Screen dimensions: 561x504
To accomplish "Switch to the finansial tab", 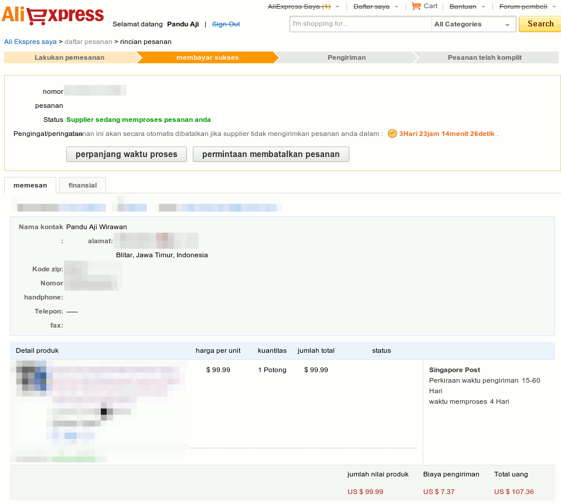I will coord(83,185).
